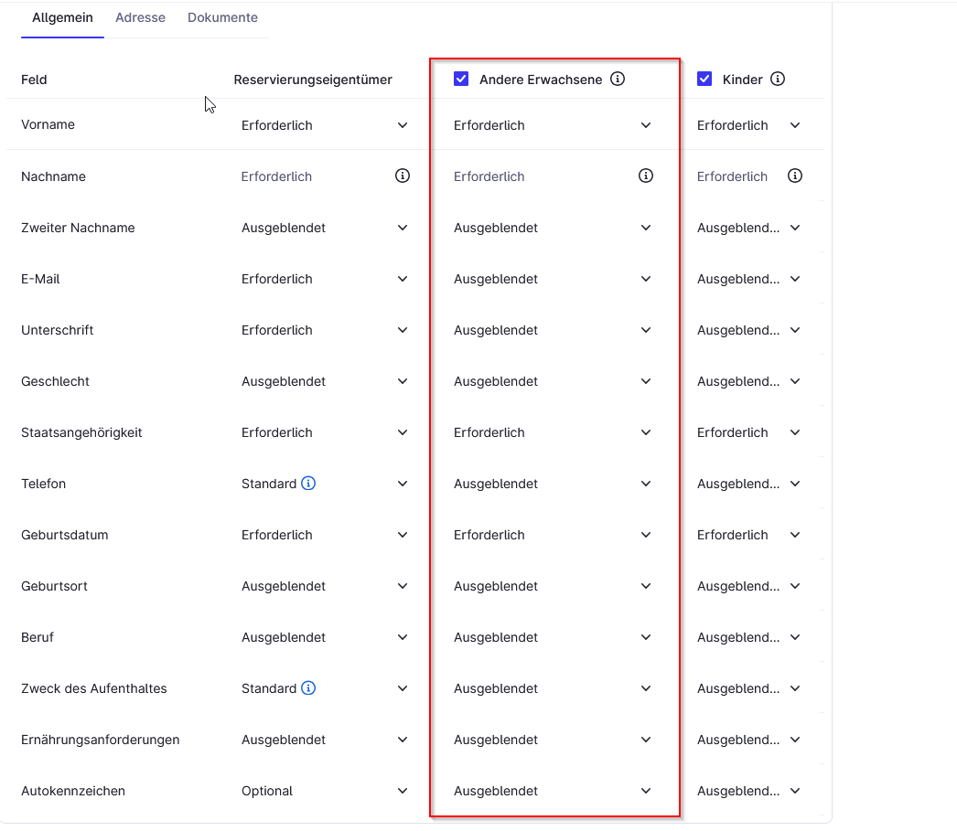Click the Telefon field label
957x831 pixels.
[x=43, y=485]
